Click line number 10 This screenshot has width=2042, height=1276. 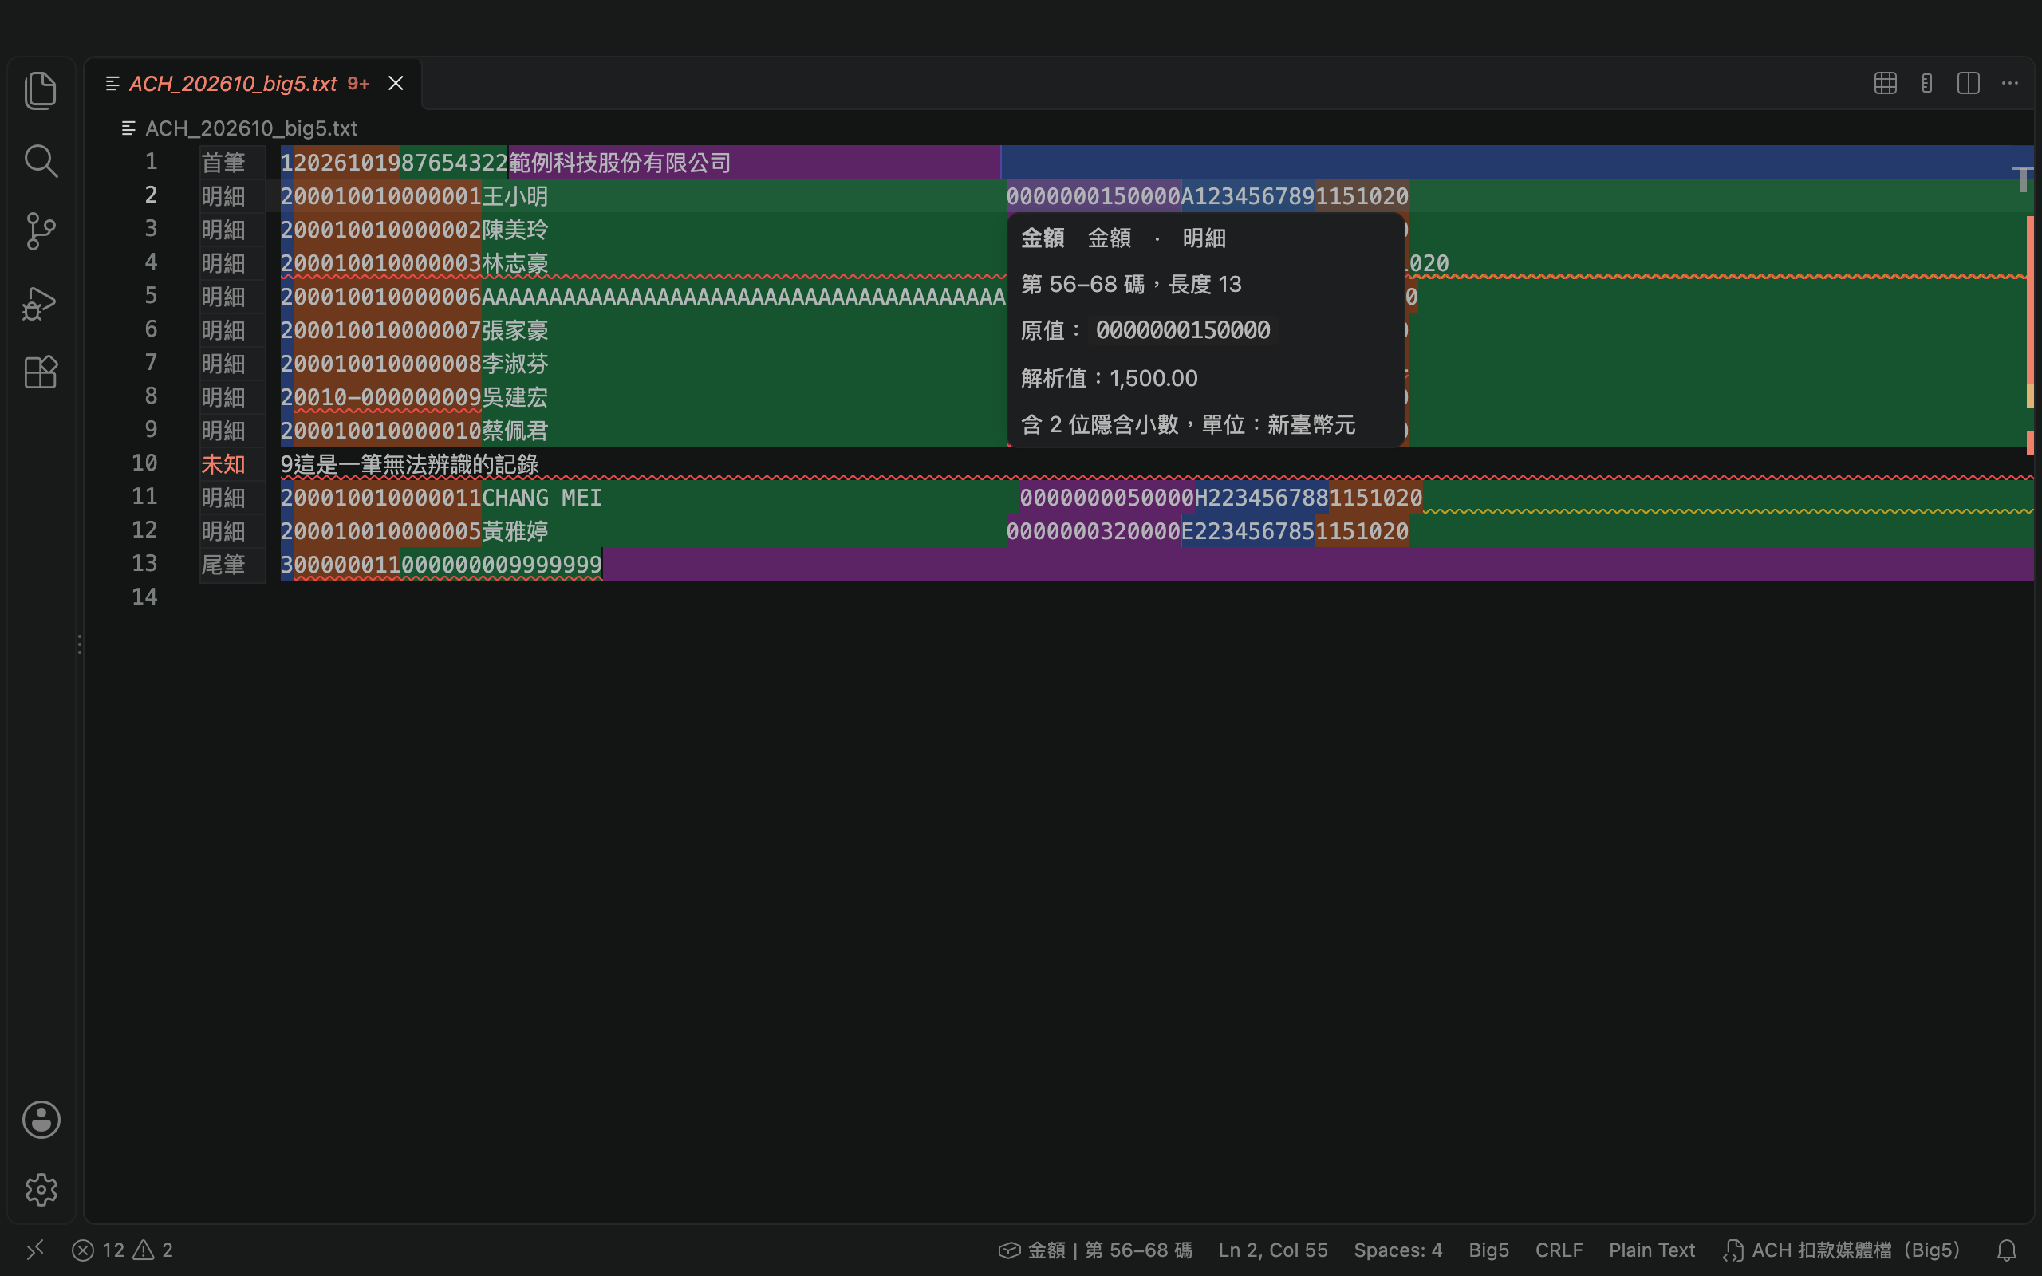[x=144, y=463]
